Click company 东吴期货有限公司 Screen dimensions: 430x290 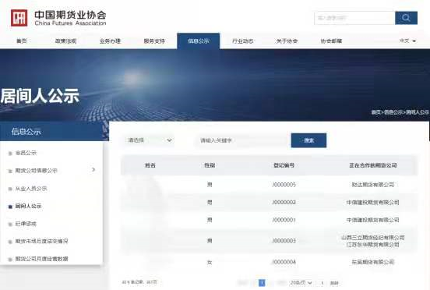373,262
